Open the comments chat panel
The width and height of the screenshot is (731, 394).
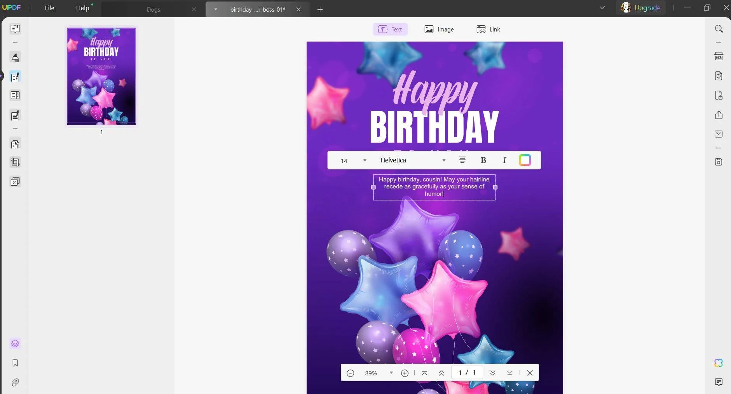719,382
